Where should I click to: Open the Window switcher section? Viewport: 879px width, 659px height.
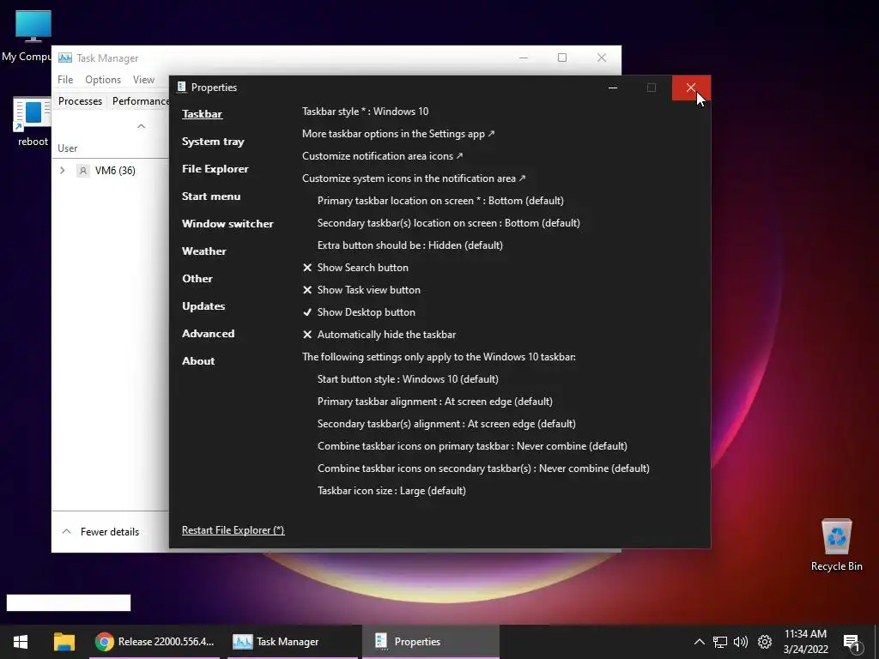point(227,224)
